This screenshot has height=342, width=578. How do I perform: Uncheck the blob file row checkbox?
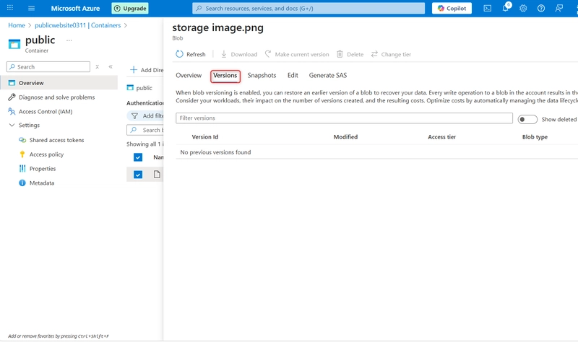coord(138,174)
